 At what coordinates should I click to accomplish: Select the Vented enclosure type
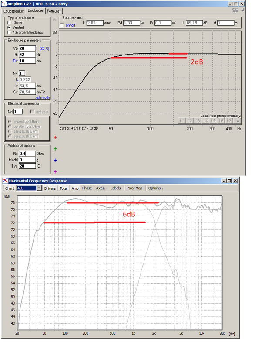[x=9, y=27]
